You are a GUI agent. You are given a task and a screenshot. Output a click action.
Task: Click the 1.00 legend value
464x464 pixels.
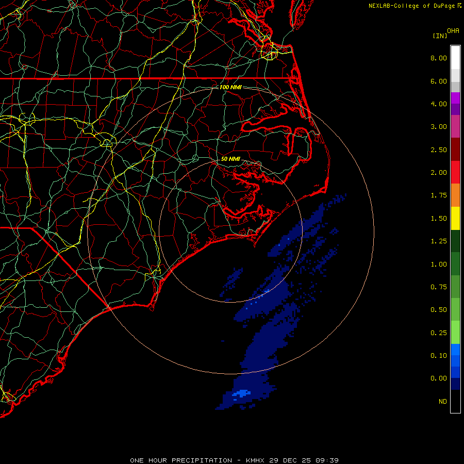439,264
